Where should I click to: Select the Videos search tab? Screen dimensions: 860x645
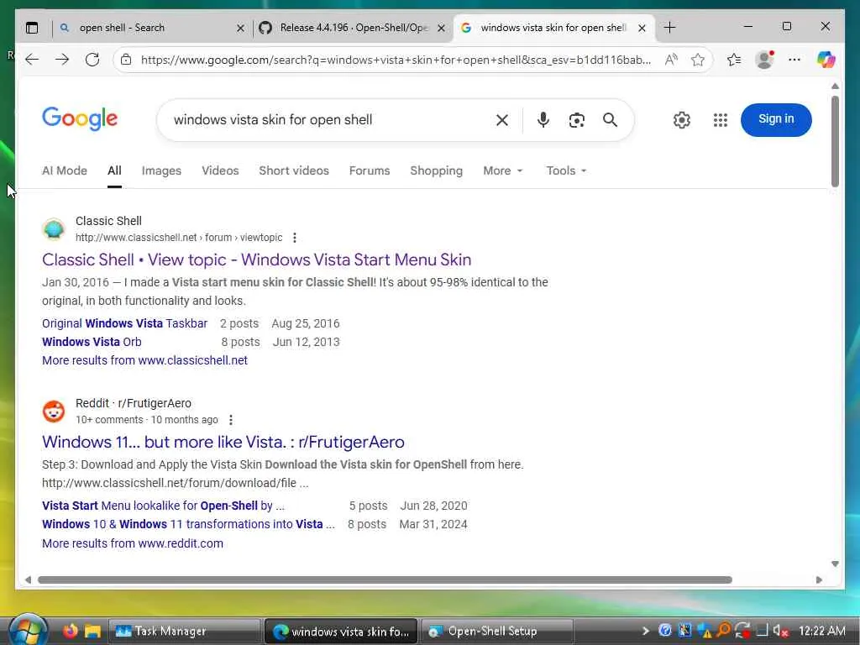(220, 170)
